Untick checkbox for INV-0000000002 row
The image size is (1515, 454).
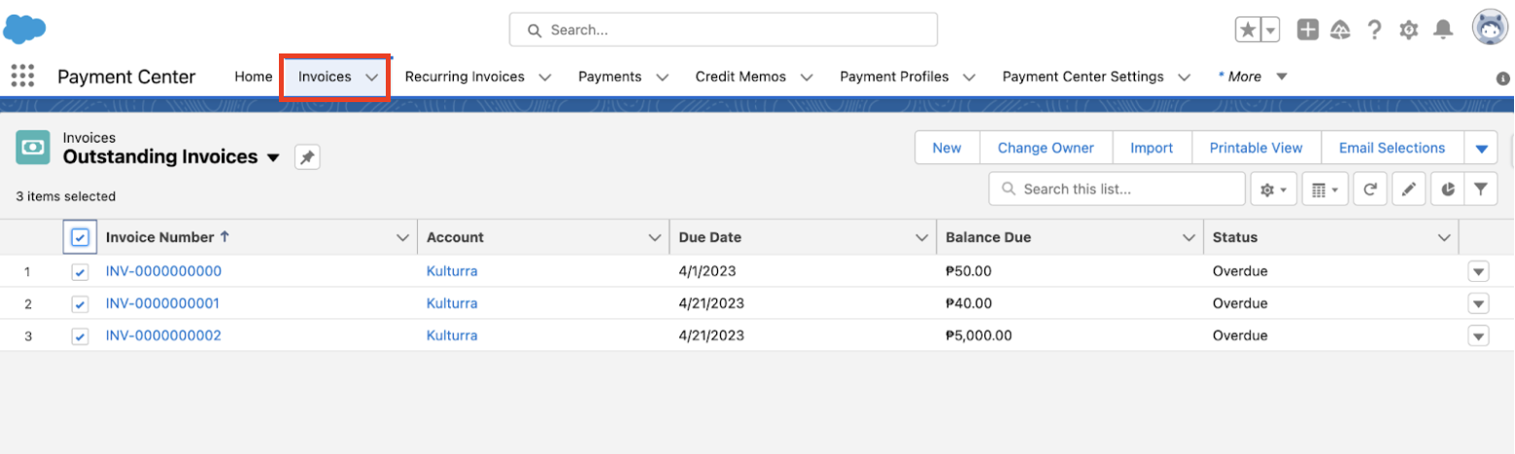(x=81, y=336)
